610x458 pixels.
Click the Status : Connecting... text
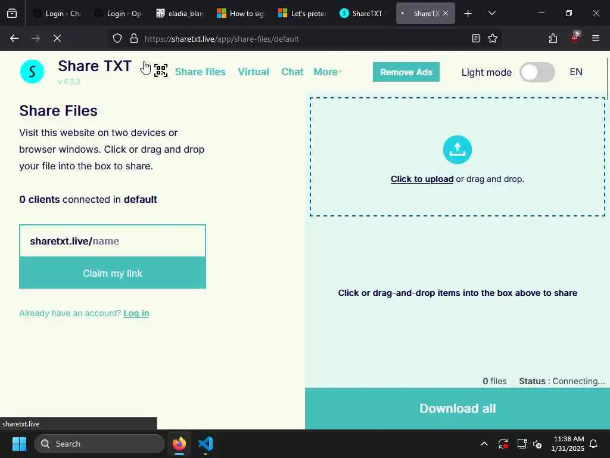pyautogui.click(x=562, y=381)
